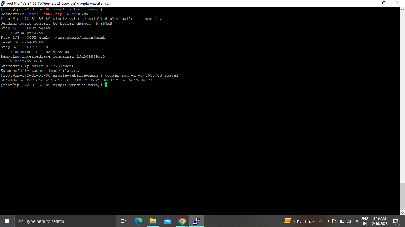Click 'Removing intermediate container 1dd3d9939bc3' line

click(x=53, y=56)
